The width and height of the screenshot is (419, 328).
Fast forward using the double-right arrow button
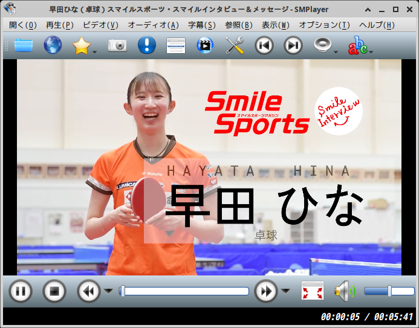(x=266, y=291)
